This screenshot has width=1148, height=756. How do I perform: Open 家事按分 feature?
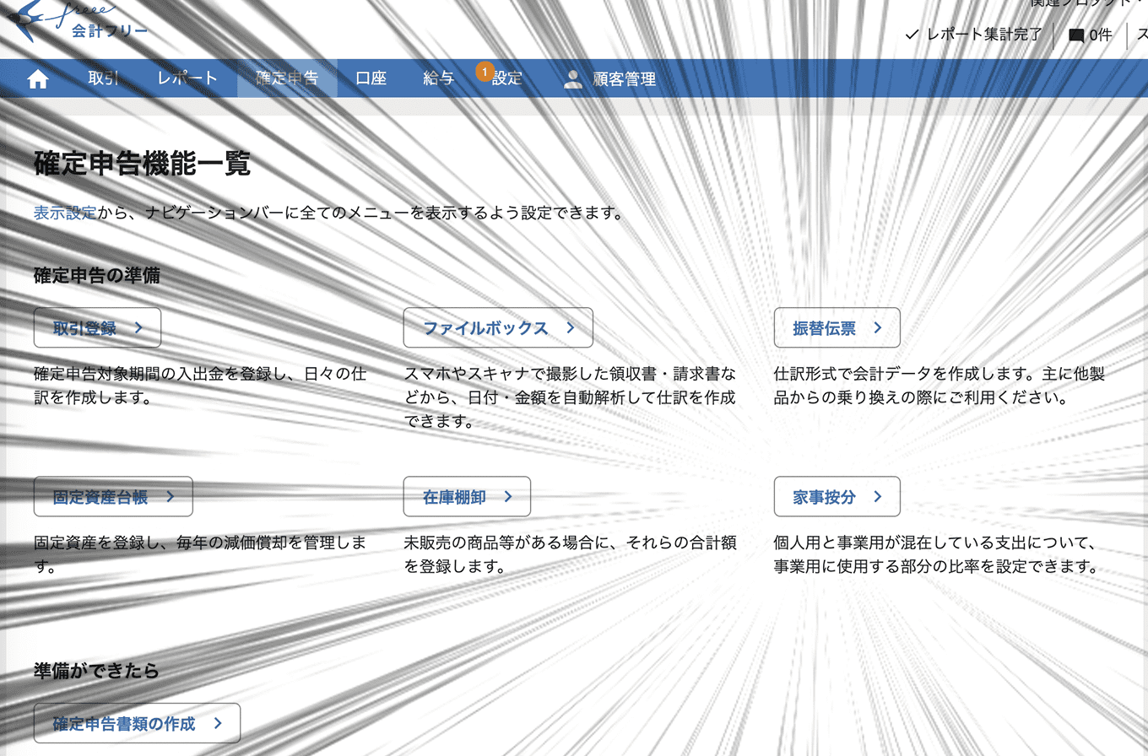click(x=837, y=497)
